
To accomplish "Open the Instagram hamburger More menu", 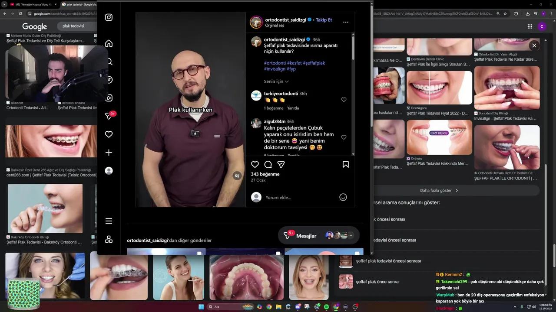I will 109,221.
